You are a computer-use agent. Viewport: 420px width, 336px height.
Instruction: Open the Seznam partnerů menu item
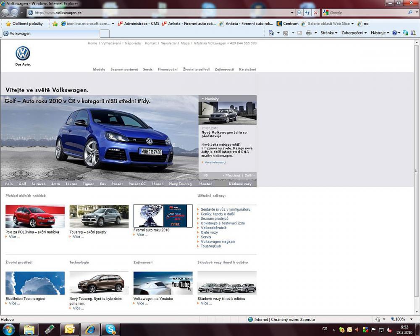tap(124, 69)
